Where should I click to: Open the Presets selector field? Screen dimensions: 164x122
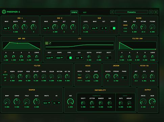point(132,12)
